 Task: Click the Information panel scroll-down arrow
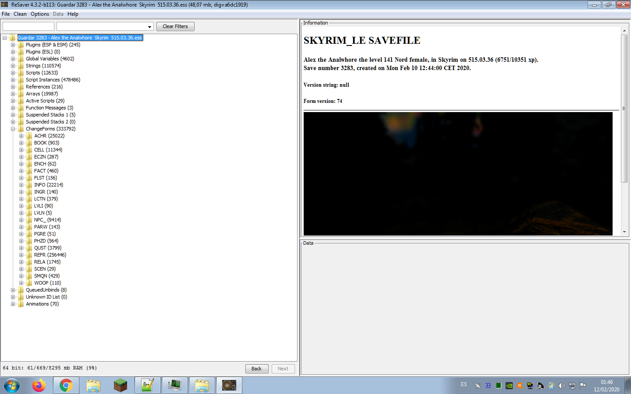[x=624, y=232]
